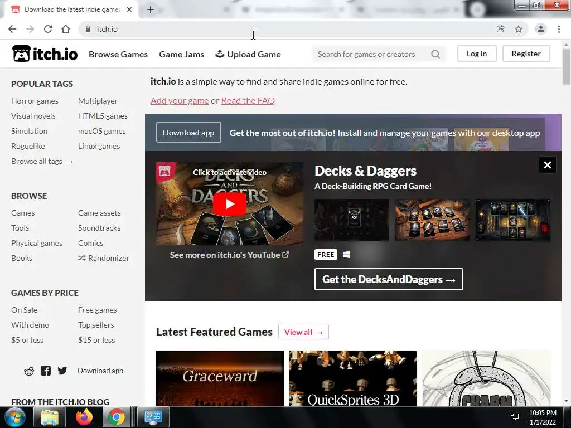The width and height of the screenshot is (571, 428).
Task: Open the Linux games tag
Action: [x=99, y=147]
